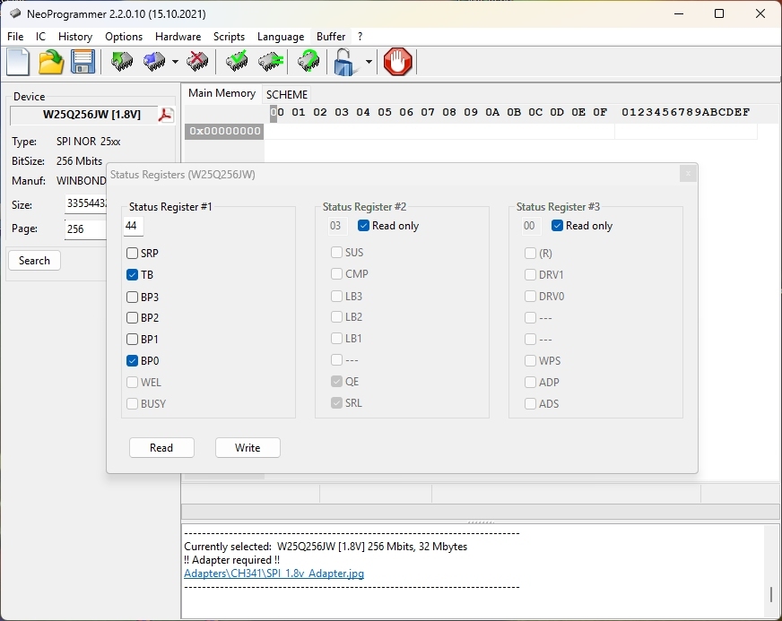Open the Buffer menu

[331, 37]
